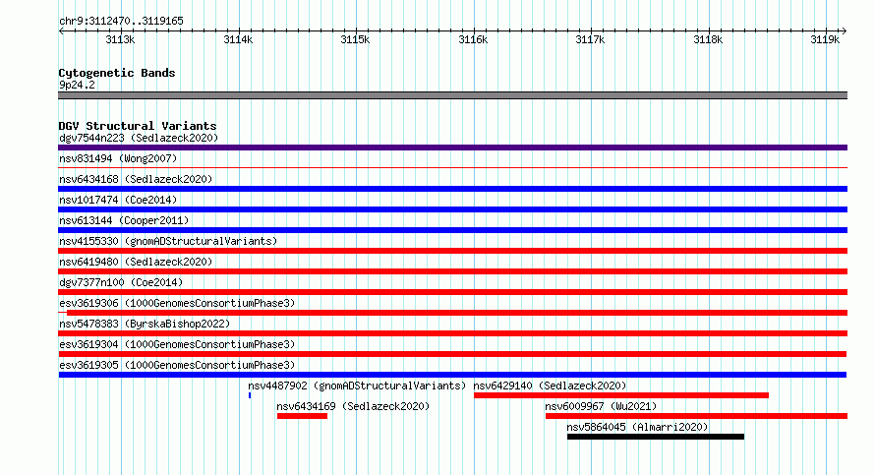Click the red dgv7377n100 variant bar

[452, 292]
